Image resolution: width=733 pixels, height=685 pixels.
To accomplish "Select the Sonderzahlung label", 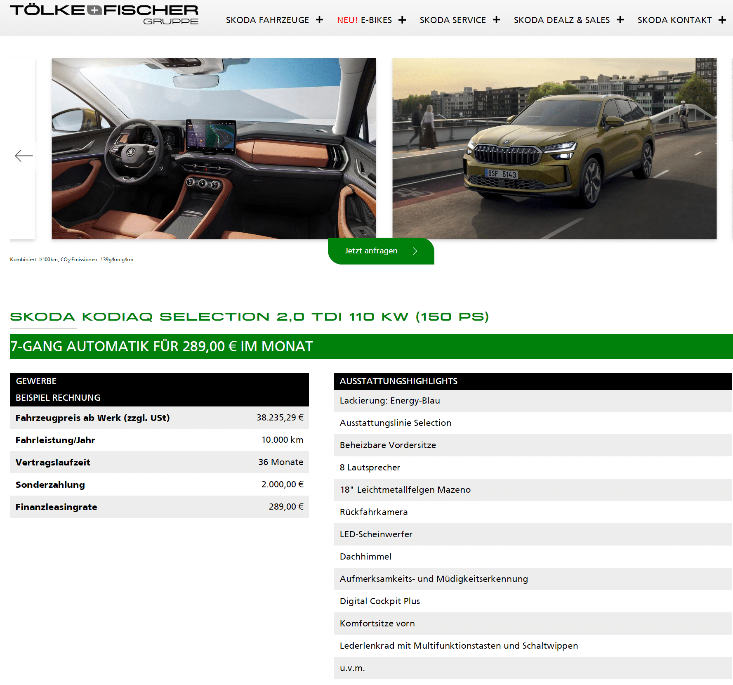I will coord(50,484).
